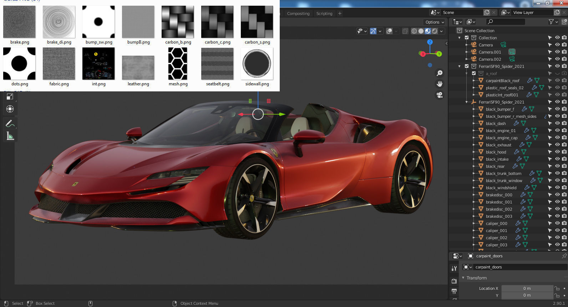This screenshot has width=568, height=307.
Task: Disable render for caliper_003 camera icon
Action: tap(564, 245)
